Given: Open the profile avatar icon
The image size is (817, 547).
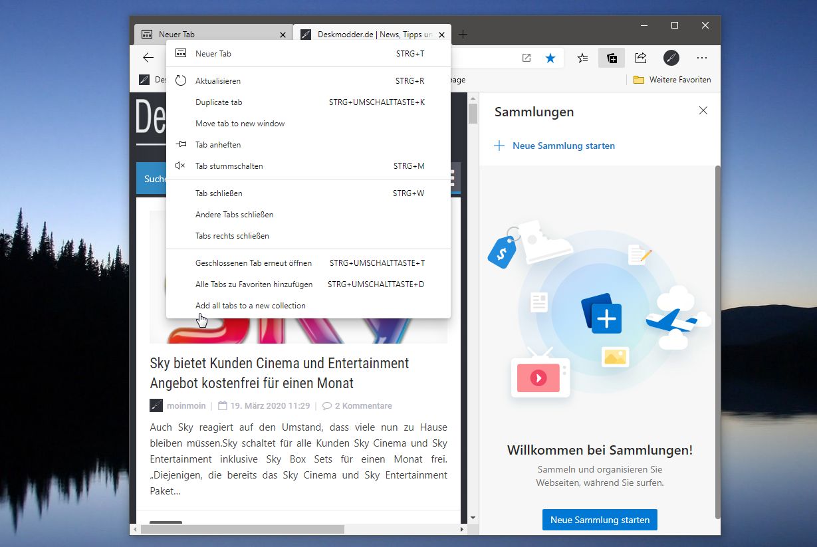Looking at the screenshot, I should point(671,58).
